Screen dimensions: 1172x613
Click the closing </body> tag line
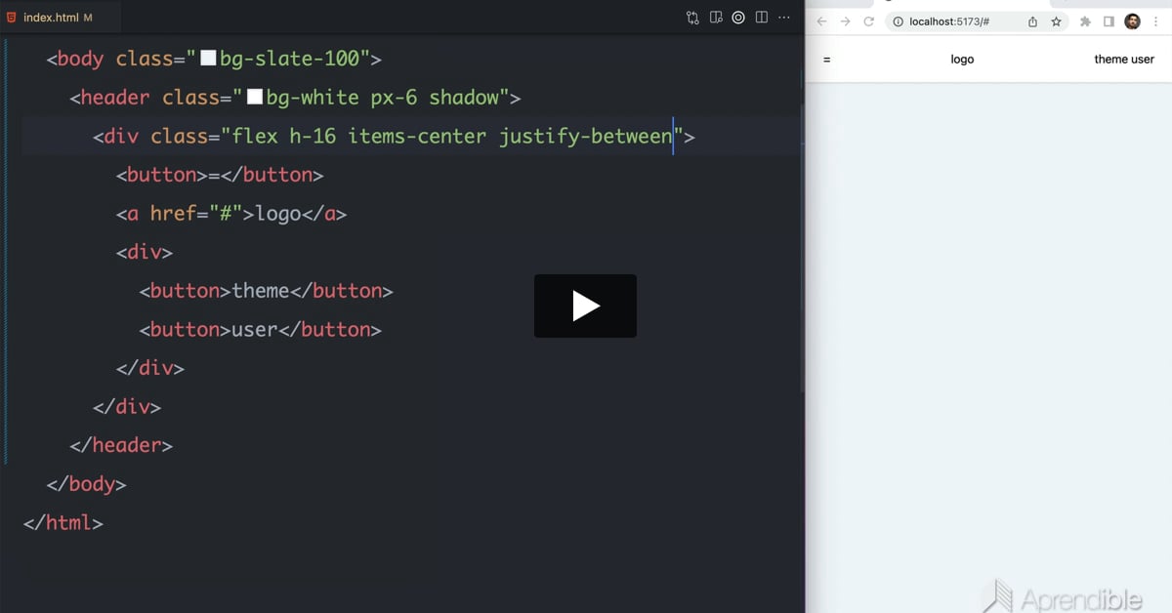click(x=86, y=484)
